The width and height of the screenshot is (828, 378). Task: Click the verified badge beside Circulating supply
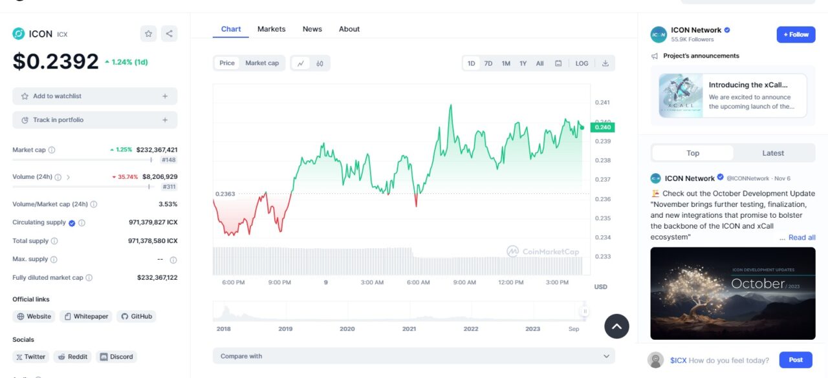click(x=72, y=223)
